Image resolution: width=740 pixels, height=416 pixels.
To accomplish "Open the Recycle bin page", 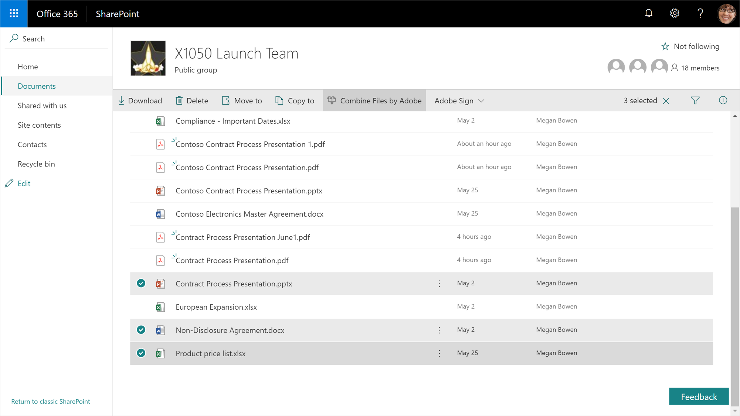I will tap(36, 164).
